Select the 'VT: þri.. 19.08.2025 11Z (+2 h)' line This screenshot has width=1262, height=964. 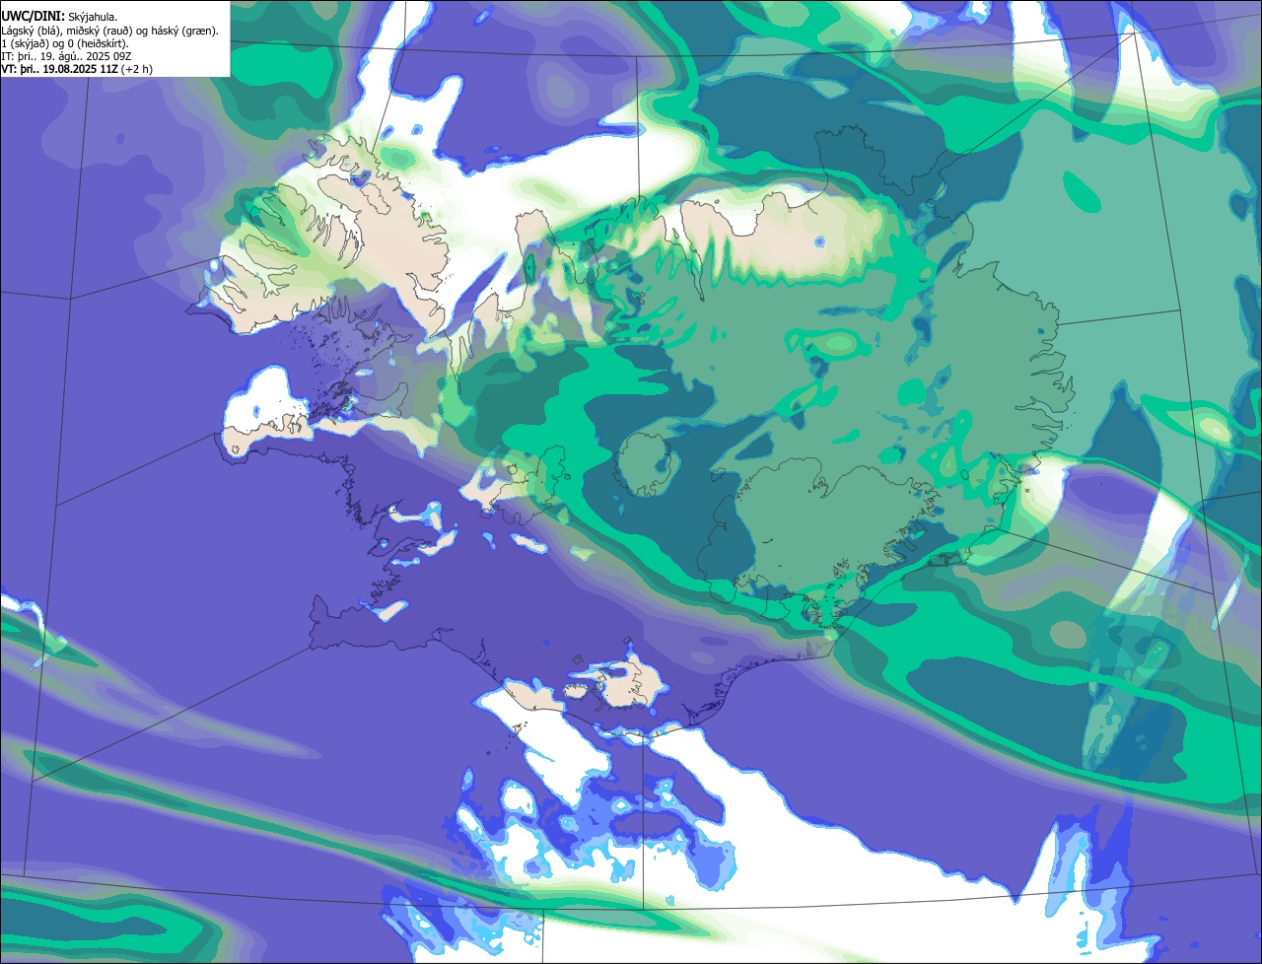pos(77,69)
